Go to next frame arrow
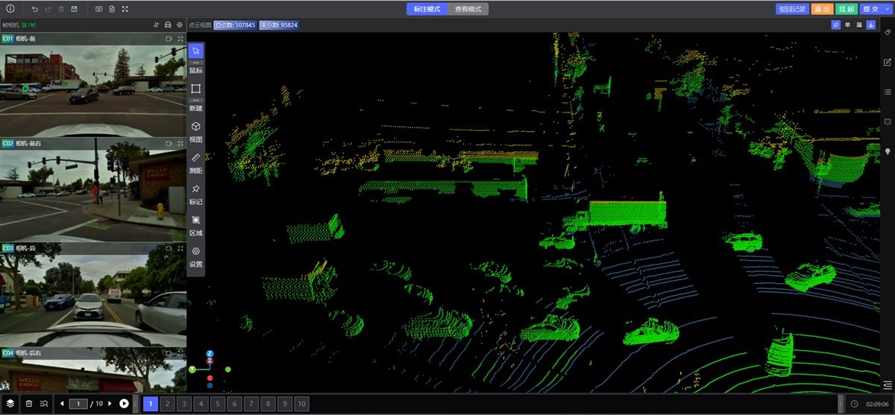The width and height of the screenshot is (895, 415). point(110,404)
